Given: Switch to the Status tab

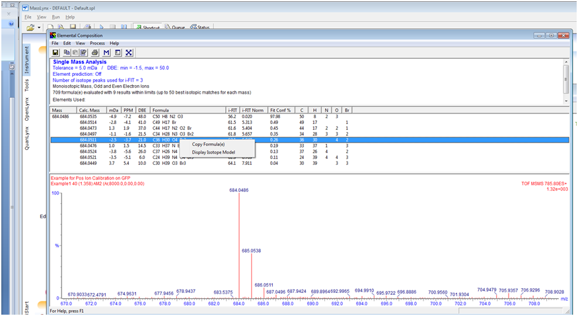Looking at the screenshot, I should (200, 28).
